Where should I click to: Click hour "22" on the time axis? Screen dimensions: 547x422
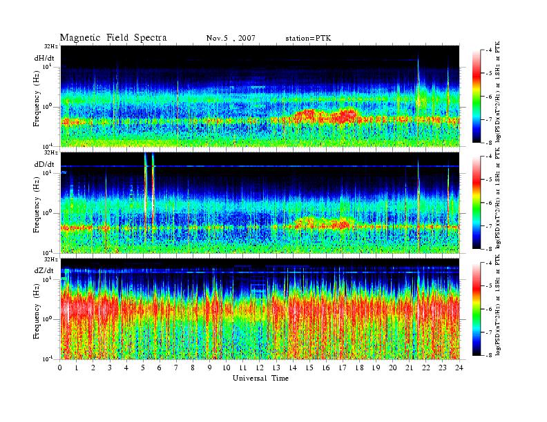pyautogui.click(x=426, y=368)
